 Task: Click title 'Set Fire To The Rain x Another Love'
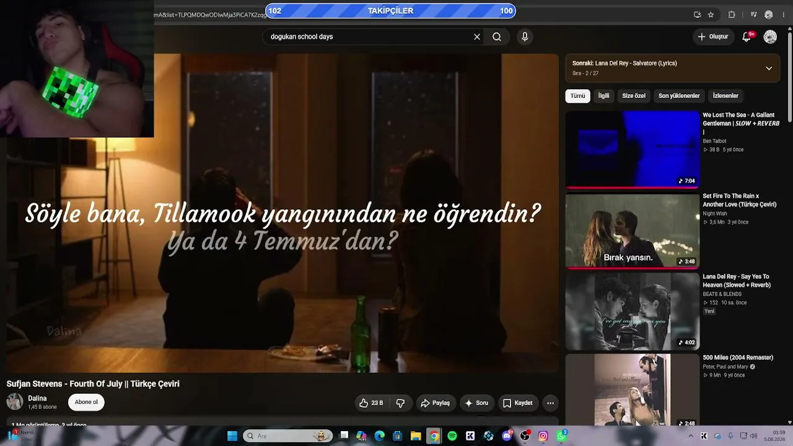pos(739,200)
